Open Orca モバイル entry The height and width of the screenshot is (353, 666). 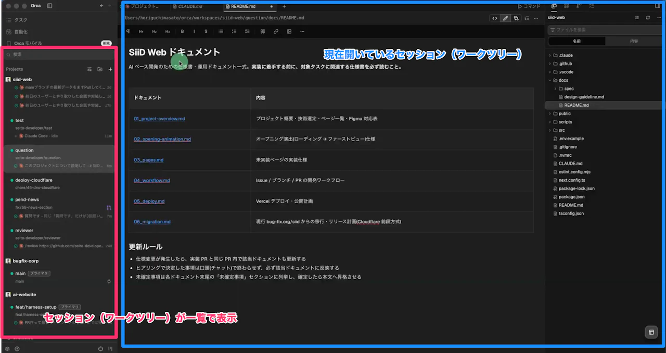pos(28,43)
